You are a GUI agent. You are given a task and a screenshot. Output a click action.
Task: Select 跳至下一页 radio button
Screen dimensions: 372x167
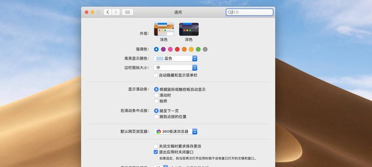click(x=156, y=111)
